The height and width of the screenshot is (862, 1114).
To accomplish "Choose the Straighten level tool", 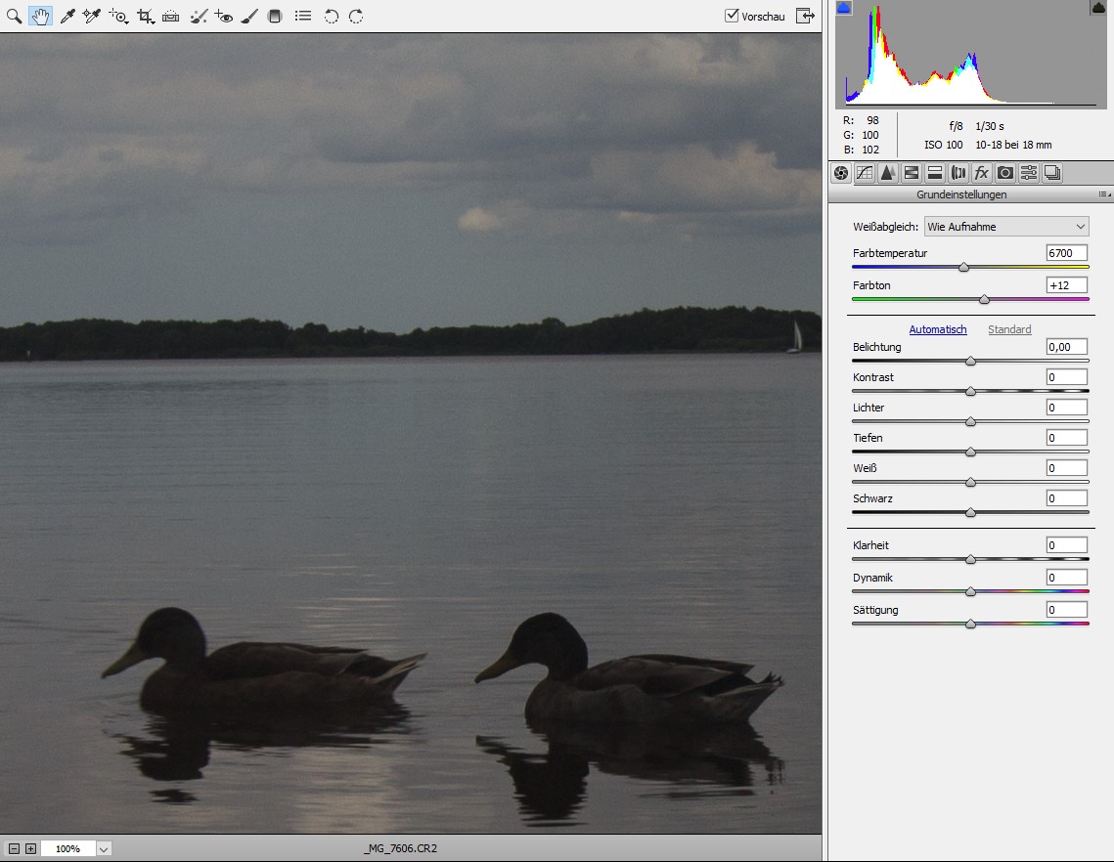I will (x=171, y=17).
